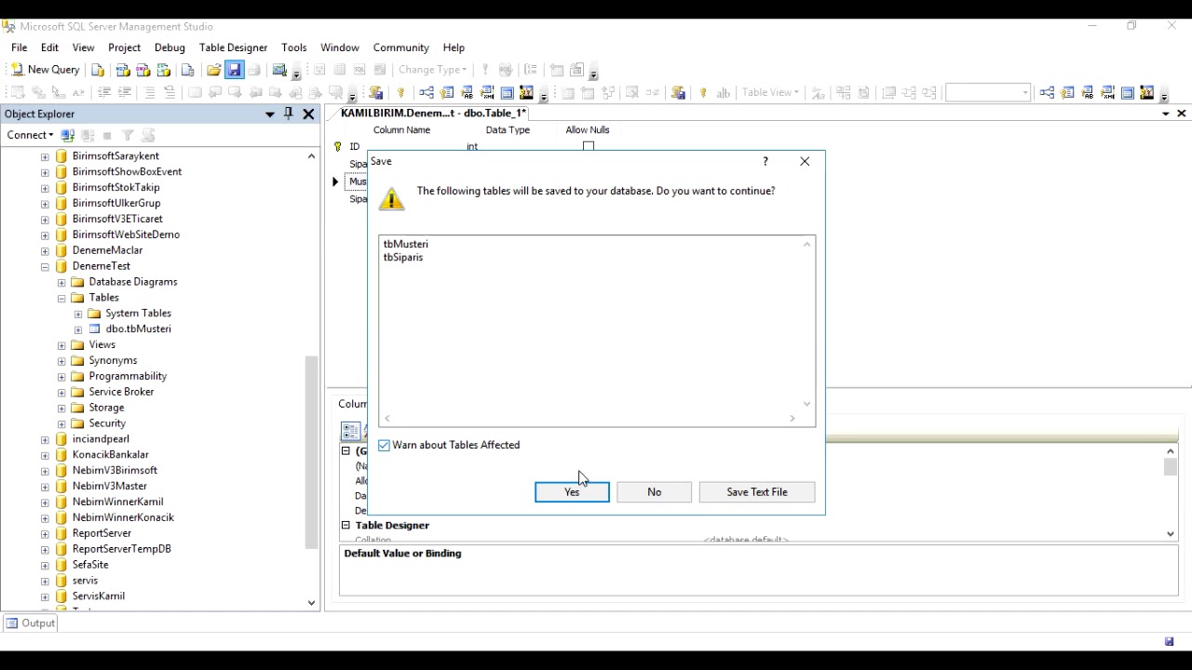Collapse the Table Designer properties section
1192x670 pixels.
(345, 525)
